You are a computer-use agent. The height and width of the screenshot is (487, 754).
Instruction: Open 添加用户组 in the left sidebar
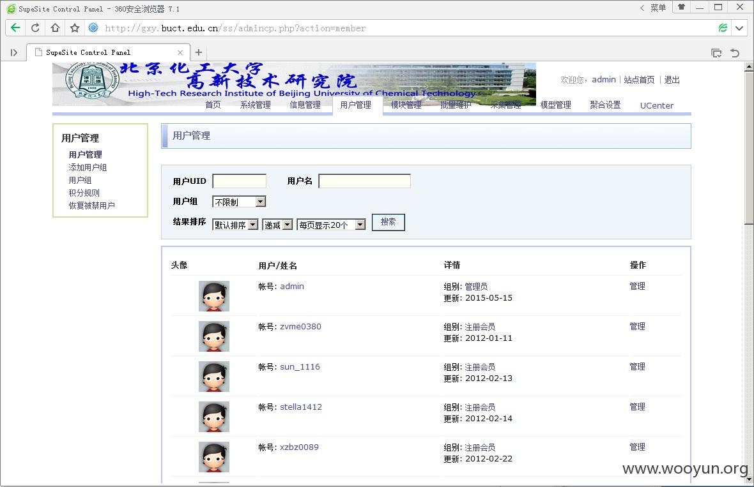point(88,167)
